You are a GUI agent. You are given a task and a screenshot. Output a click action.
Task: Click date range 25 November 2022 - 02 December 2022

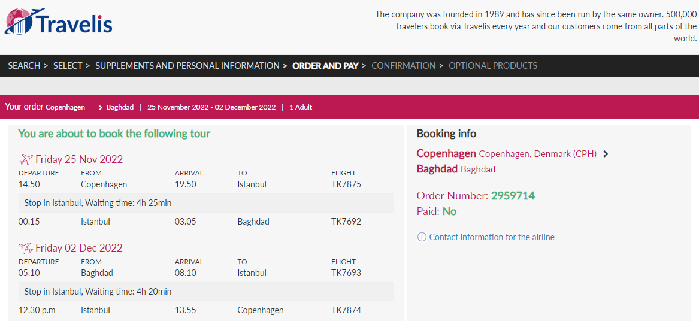(212, 107)
